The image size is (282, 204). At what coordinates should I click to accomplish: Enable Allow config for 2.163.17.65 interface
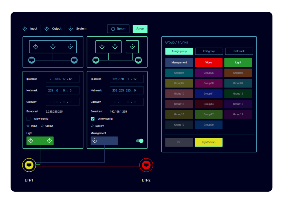pyautogui.click(x=28, y=119)
